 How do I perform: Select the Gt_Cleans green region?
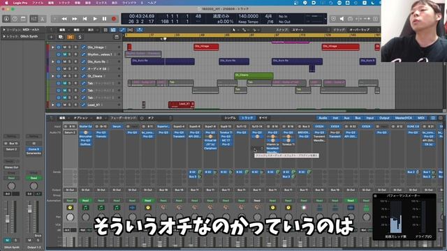coord(254,76)
